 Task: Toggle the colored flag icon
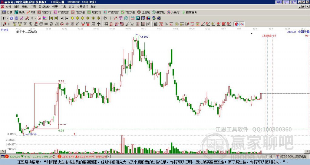pos(45,18)
